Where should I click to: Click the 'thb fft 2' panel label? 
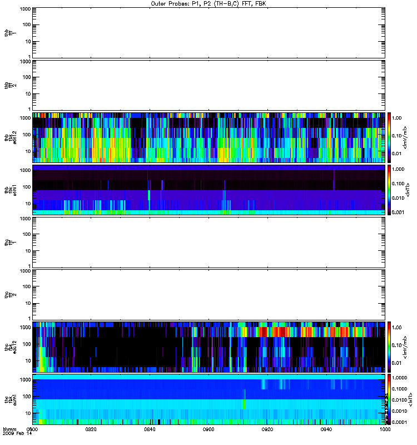coord(11,86)
